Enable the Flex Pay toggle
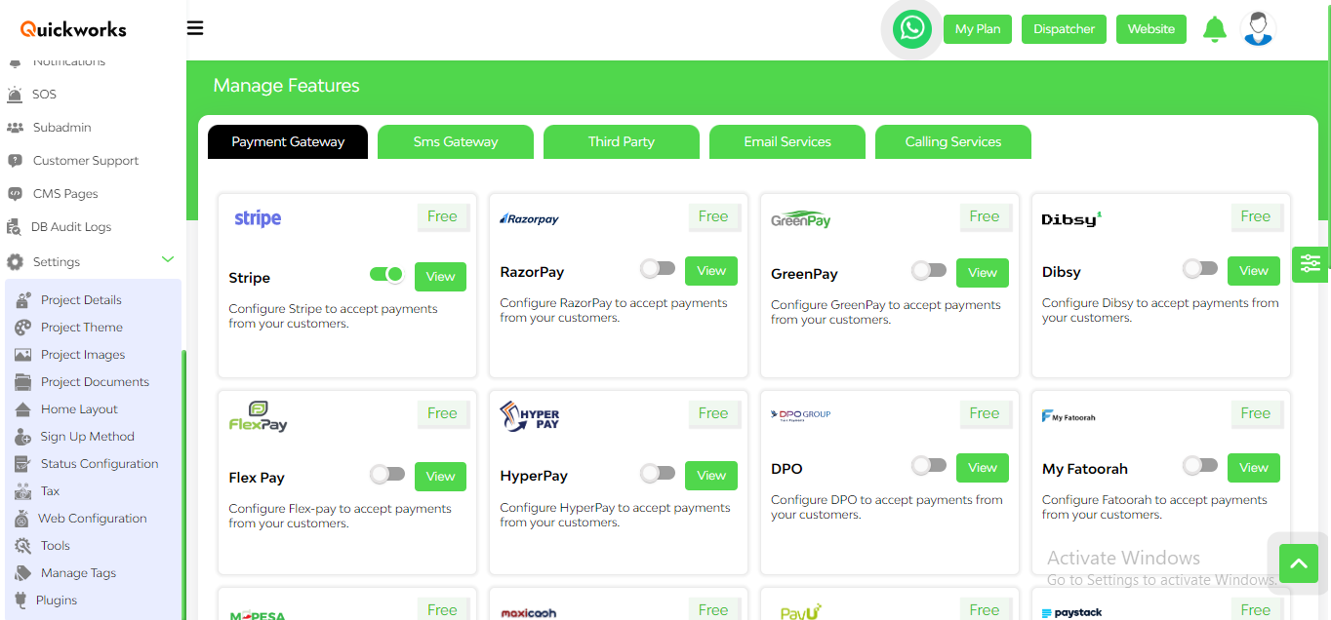 [387, 474]
